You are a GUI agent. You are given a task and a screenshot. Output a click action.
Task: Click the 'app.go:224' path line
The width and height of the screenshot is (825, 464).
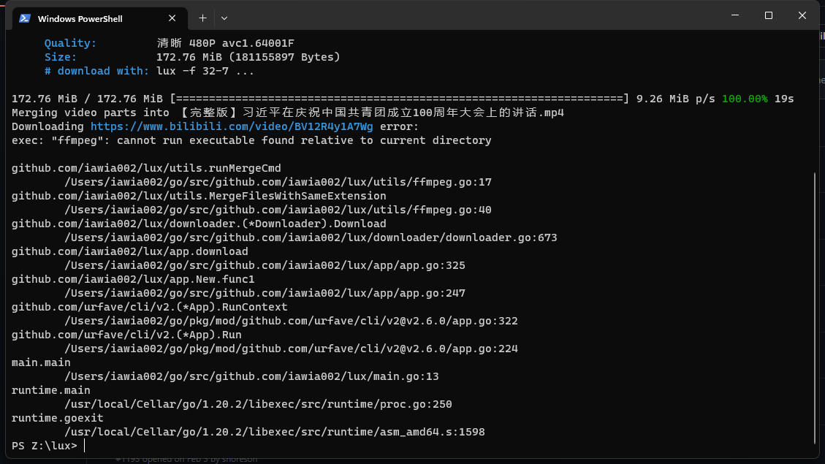point(291,349)
